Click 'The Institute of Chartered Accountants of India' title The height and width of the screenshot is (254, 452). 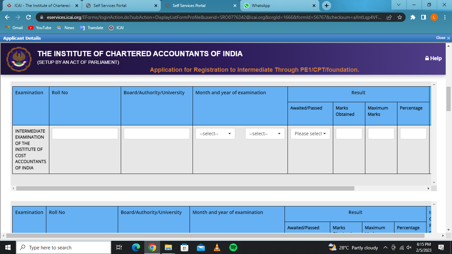point(140,54)
